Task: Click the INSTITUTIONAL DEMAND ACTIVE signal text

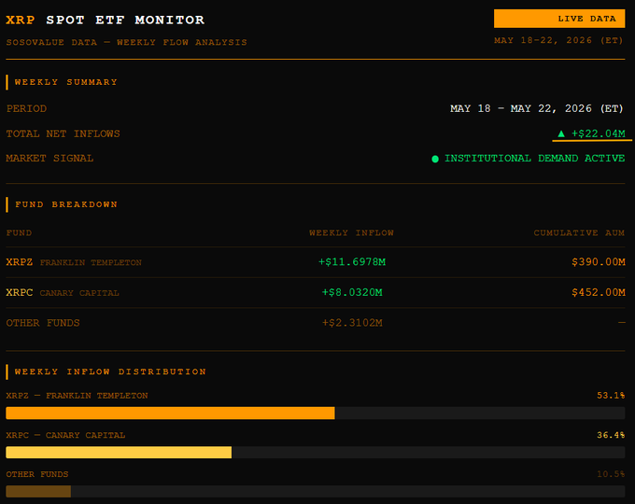Action: pos(534,159)
